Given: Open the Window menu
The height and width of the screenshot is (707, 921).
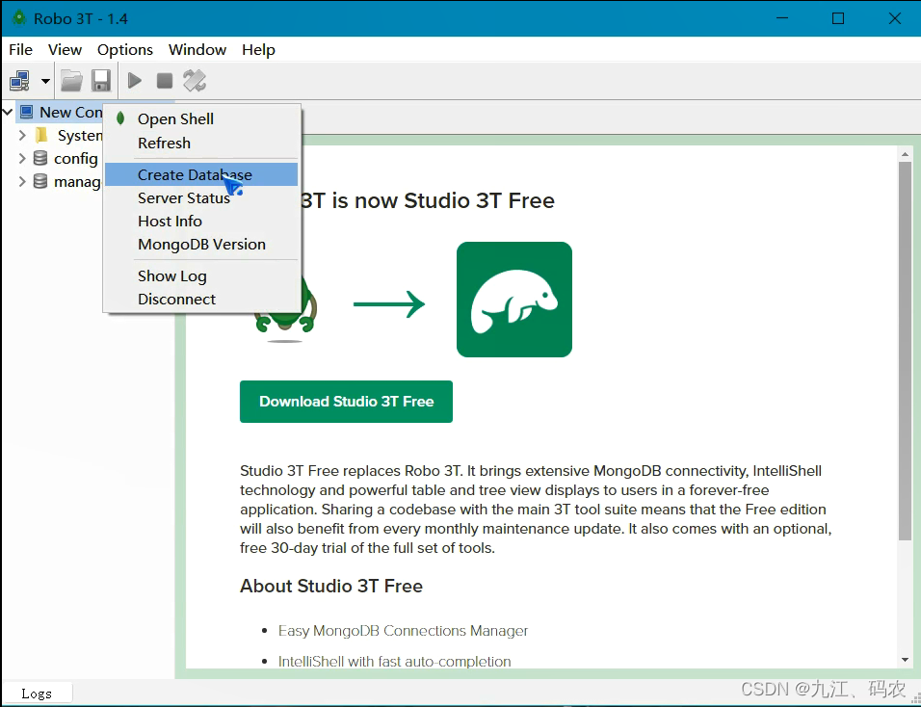Looking at the screenshot, I should click(x=197, y=50).
